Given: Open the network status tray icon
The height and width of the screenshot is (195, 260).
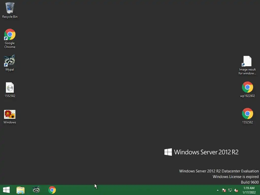Looking at the screenshot, I should [230, 190].
